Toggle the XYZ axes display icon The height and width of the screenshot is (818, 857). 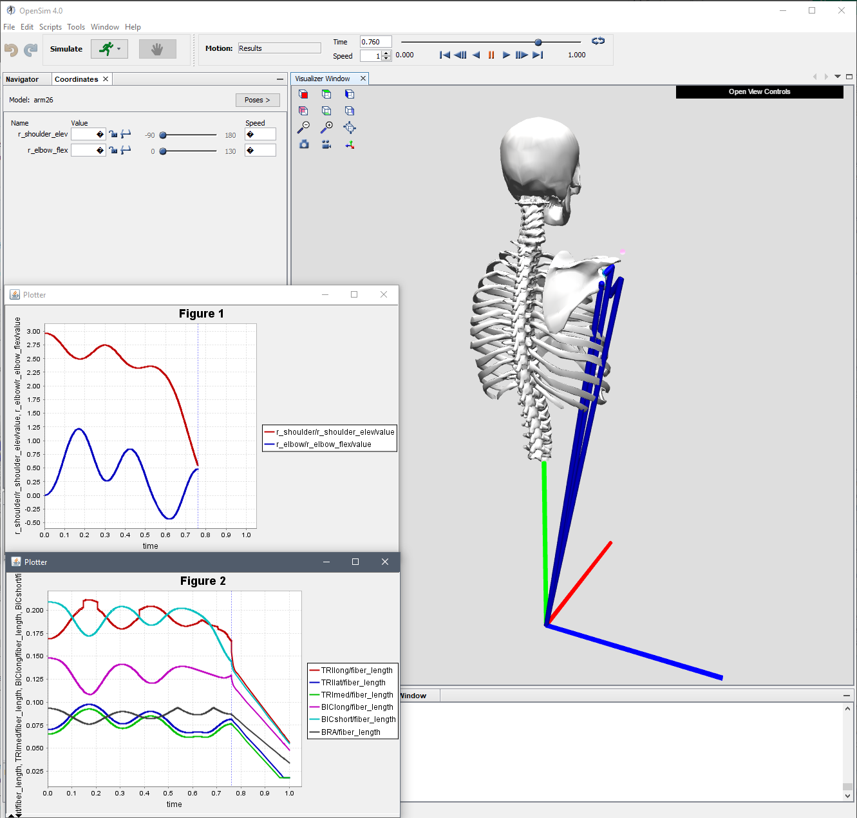coord(350,144)
